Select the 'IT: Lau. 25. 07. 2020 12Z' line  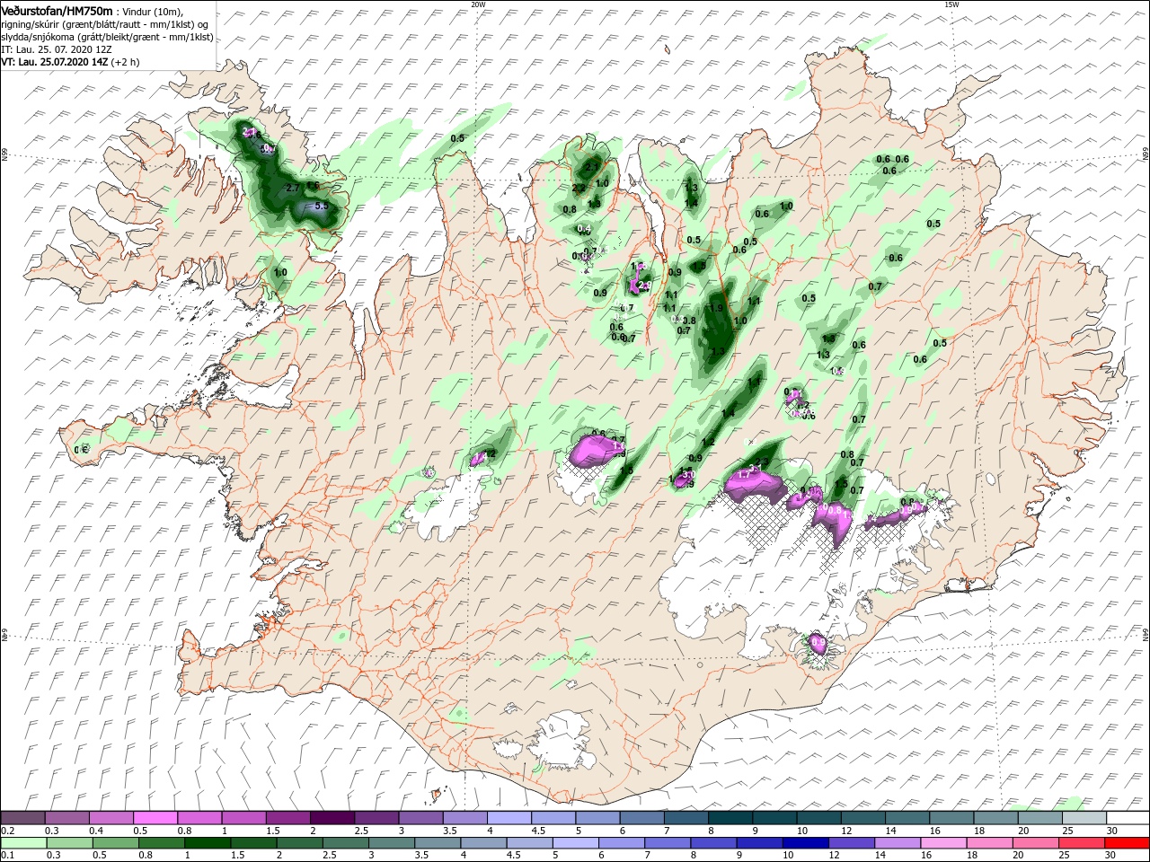pos(57,49)
